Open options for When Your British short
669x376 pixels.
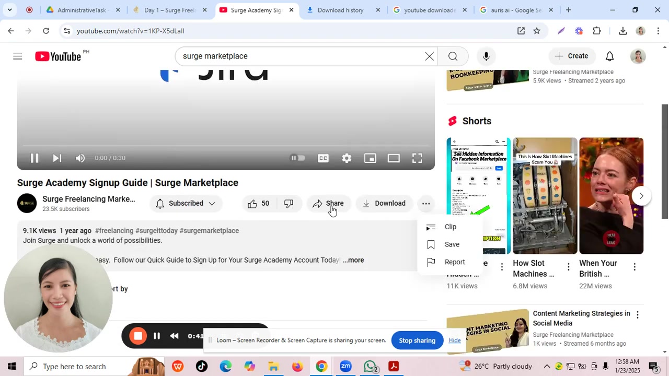635,267
